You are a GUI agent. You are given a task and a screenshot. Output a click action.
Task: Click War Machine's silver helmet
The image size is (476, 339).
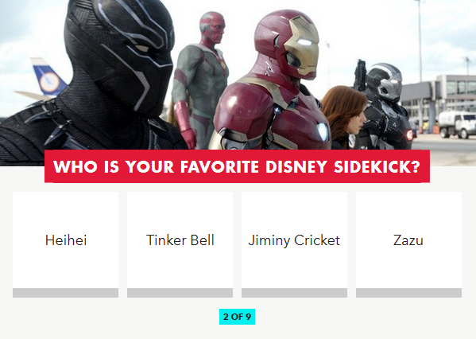384,81
